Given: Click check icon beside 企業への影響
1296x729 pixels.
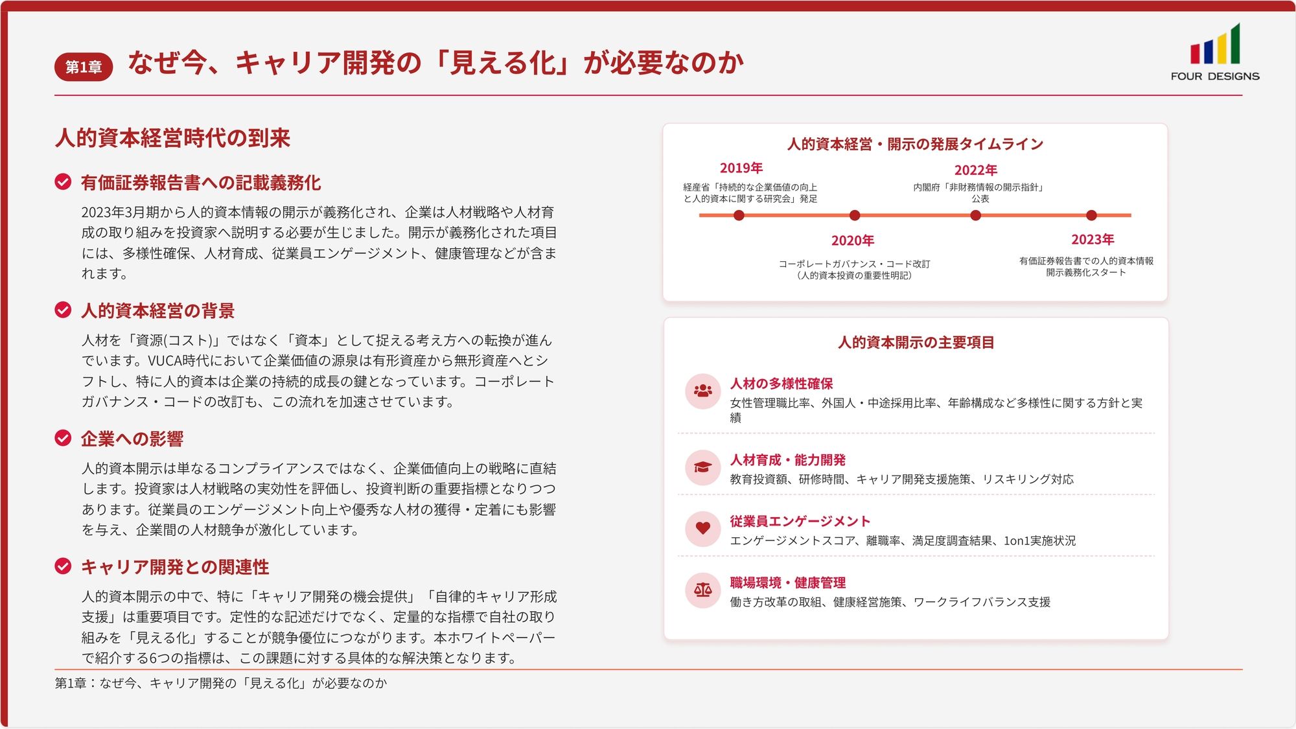Looking at the screenshot, I should 63,439.
